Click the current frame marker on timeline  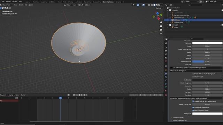pos(60,98)
